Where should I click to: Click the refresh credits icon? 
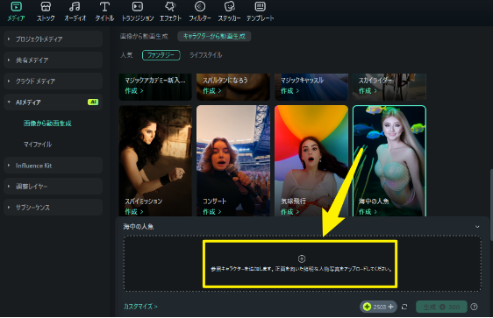(x=404, y=307)
